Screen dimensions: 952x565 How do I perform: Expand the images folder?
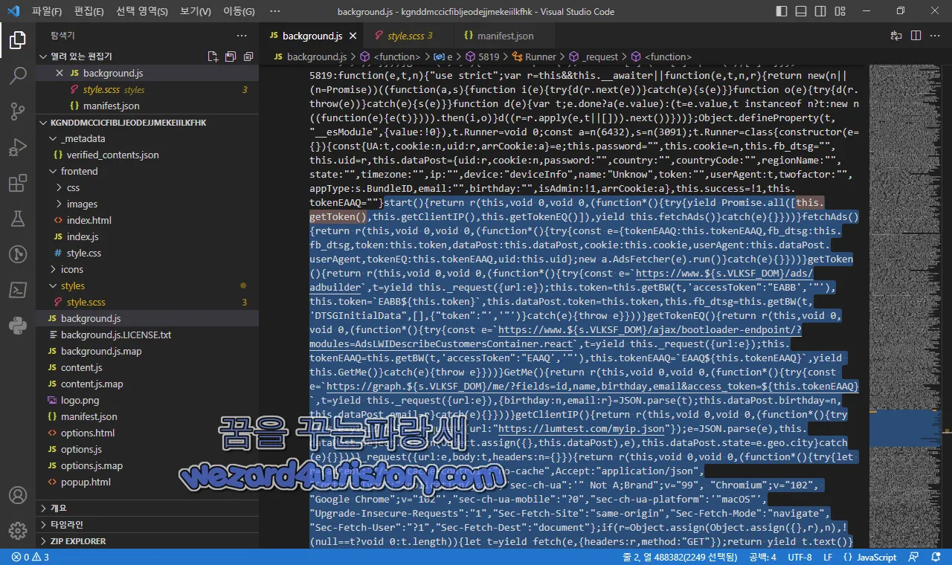point(147,204)
